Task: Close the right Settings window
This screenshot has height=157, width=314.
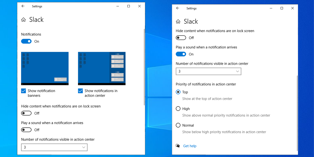Action: pos(293,8)
